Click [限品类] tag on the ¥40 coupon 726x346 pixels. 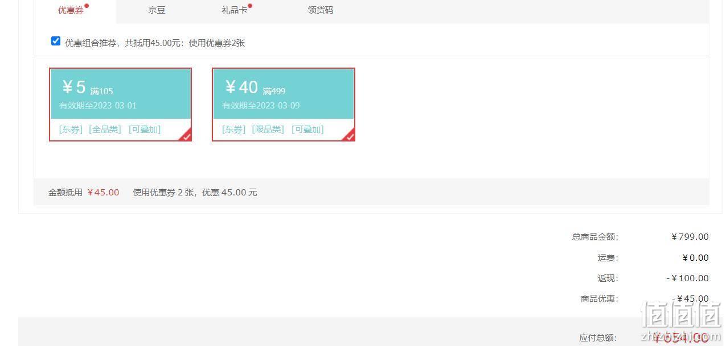(268, 130)
